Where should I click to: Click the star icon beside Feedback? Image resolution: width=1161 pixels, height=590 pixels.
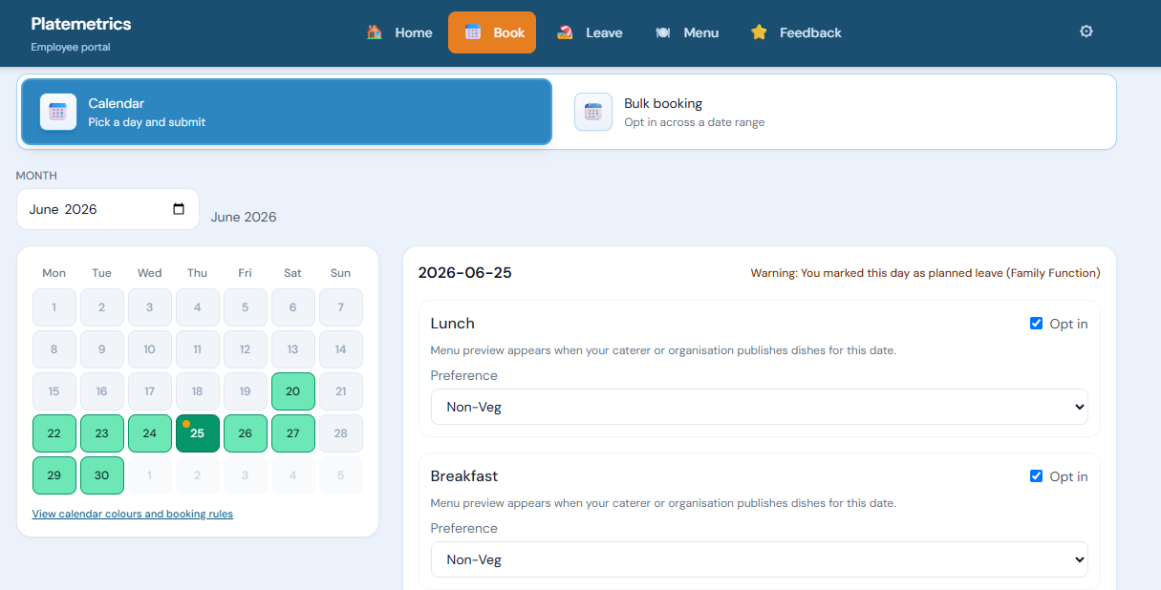[759, 32]
